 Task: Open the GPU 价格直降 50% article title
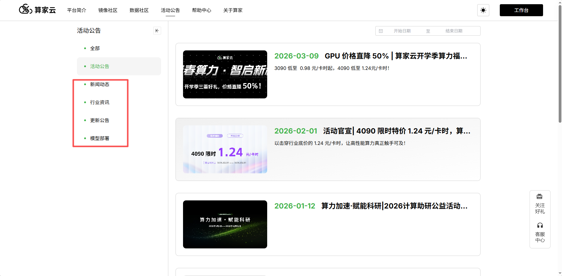coord(396,56)
